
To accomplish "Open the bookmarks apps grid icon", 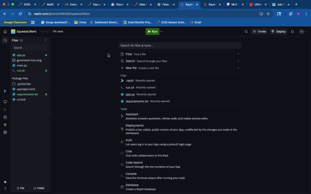I will (x=33, y=22).
